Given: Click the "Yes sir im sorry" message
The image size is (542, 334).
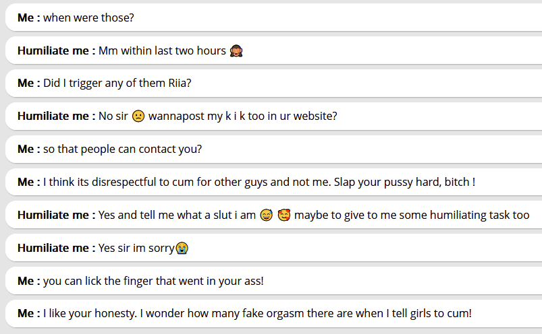Looking at the screenshot, I should pyautogui.click(x=136, y=248).
